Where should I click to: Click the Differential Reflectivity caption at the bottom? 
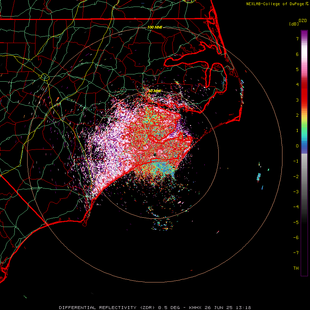155,308
